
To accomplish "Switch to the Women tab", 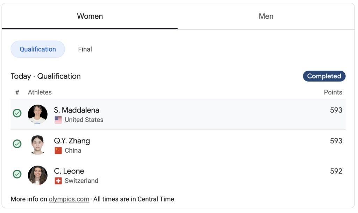I will point(90,16).
